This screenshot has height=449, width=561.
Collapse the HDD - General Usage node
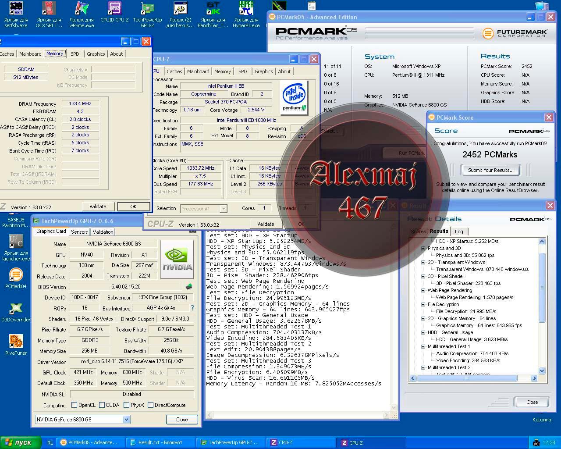tap(423, 332)
